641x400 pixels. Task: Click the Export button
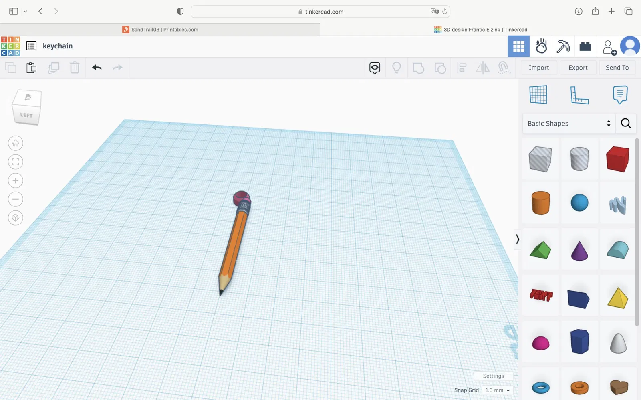(578, 68)
